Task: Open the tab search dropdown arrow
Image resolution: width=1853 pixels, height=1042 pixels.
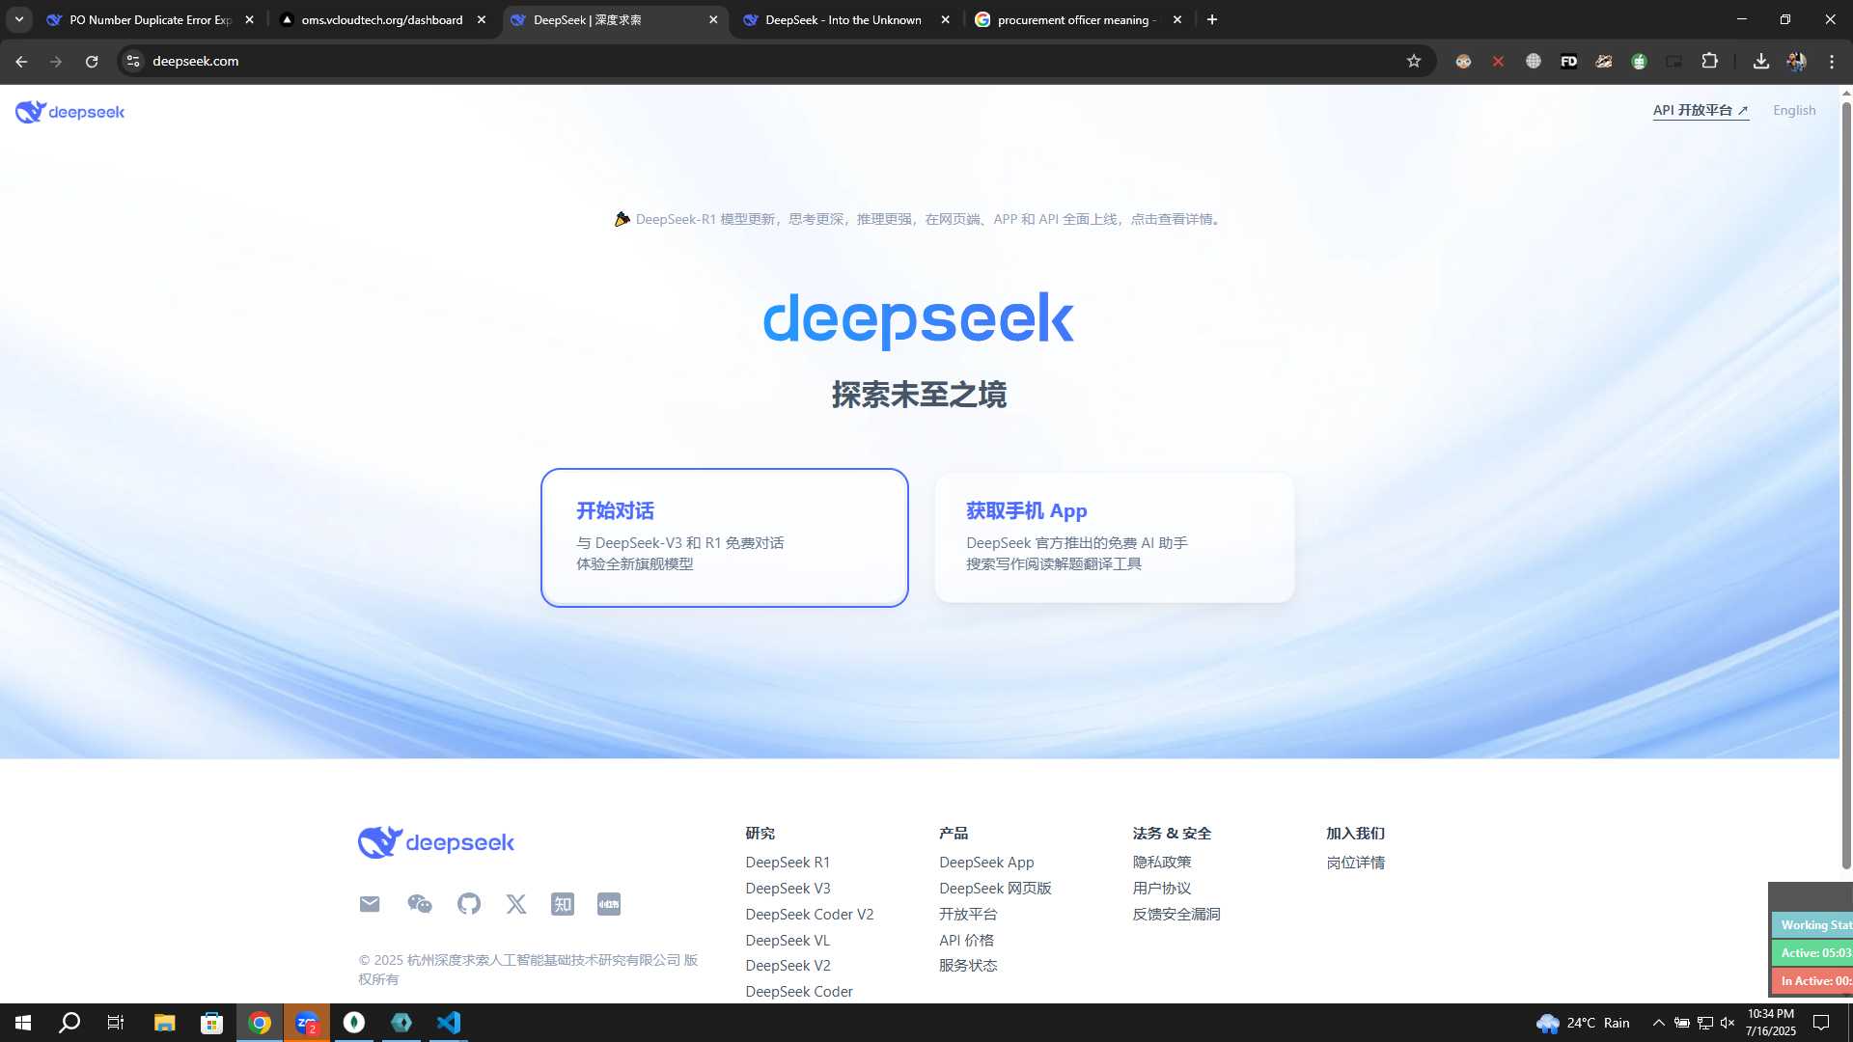Action: point(18,19)
